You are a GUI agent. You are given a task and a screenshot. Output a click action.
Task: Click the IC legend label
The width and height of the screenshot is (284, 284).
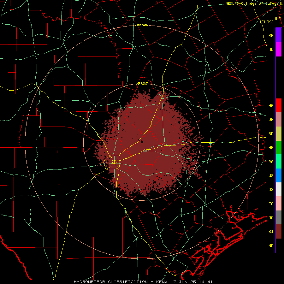coord(271,204)
